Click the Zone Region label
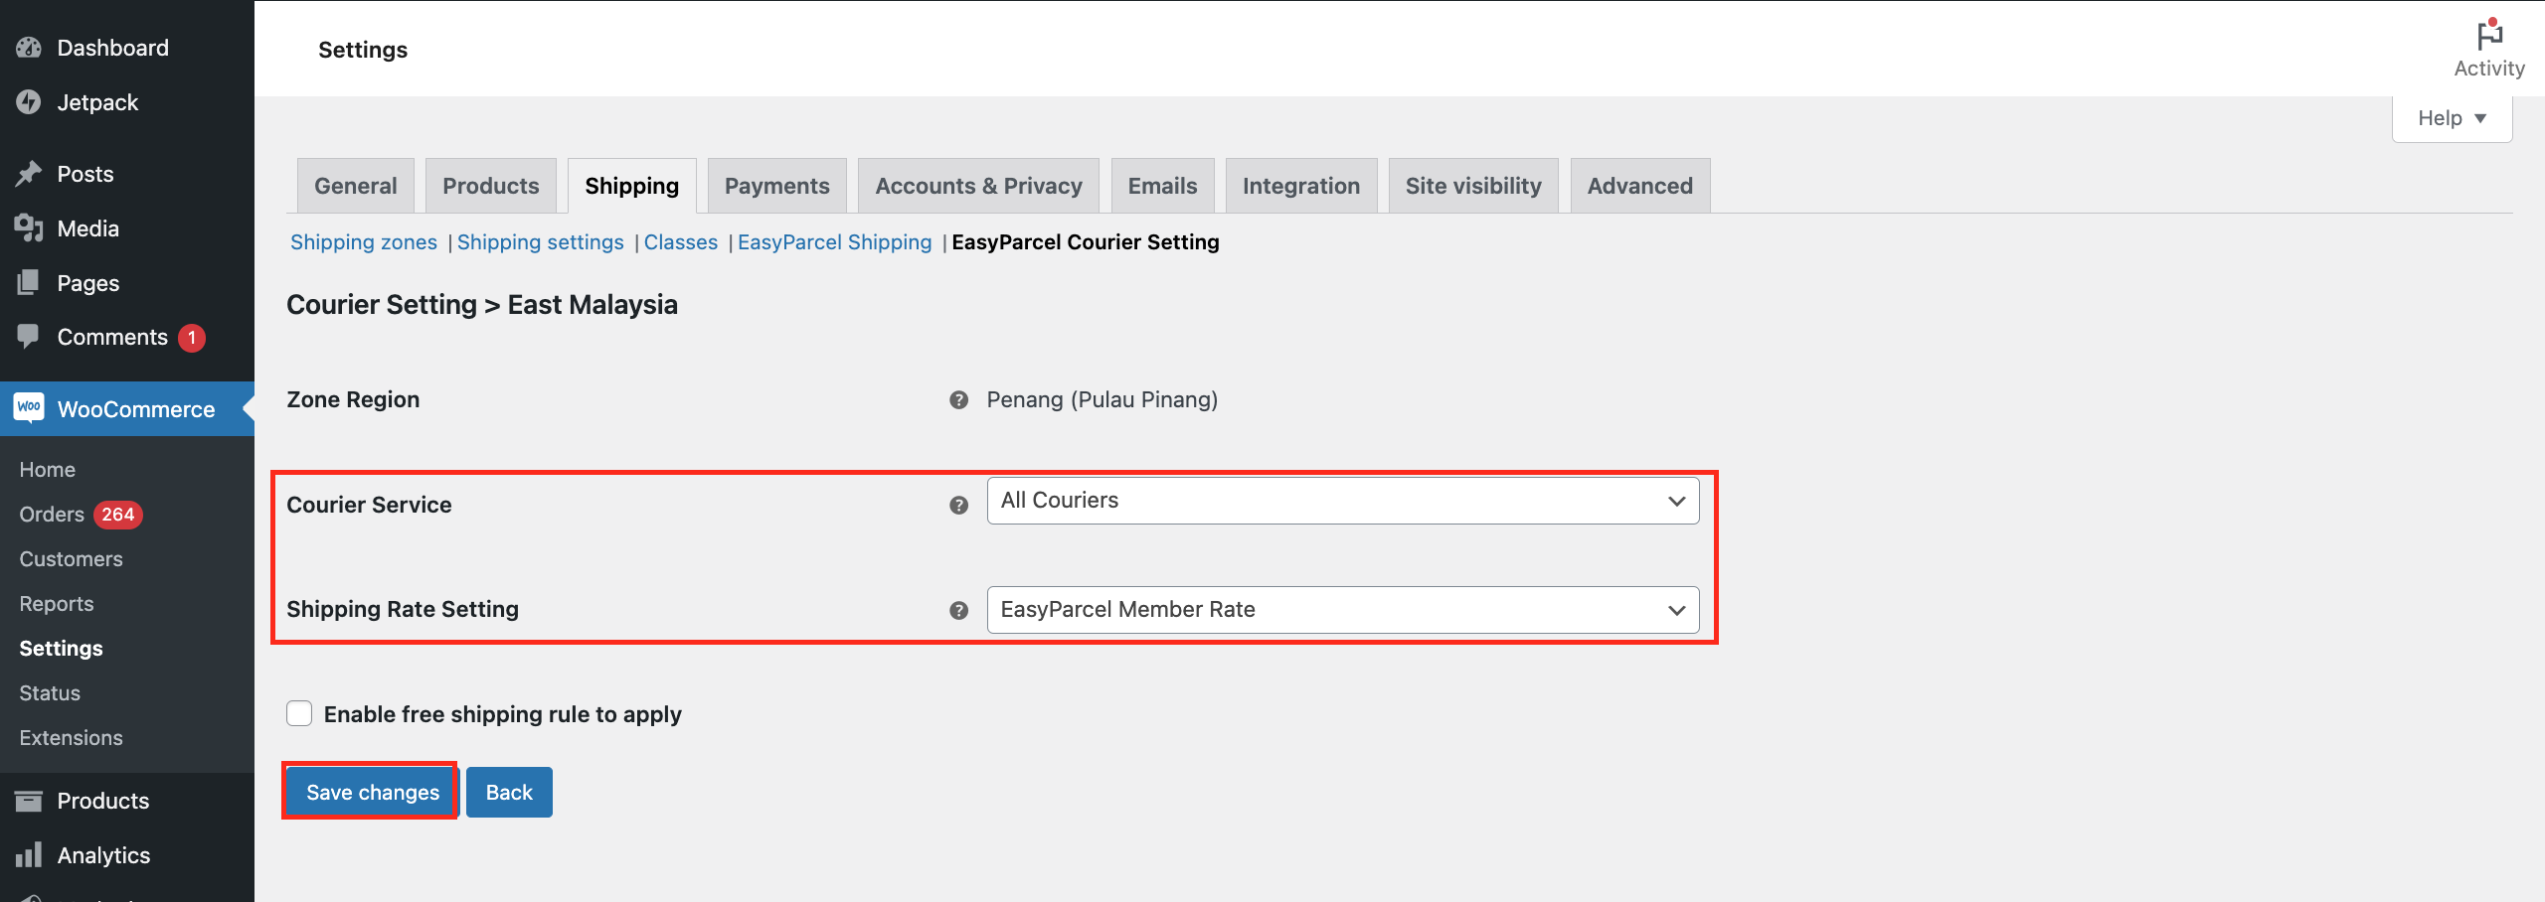Viewport: 2545px width, 902px height. (x=353, y=399)
